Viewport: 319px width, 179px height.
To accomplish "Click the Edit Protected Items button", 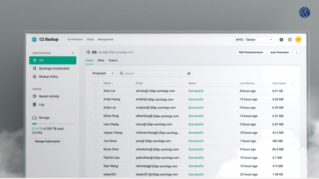I will coord(251,52).
